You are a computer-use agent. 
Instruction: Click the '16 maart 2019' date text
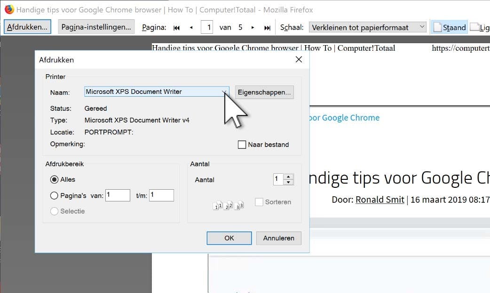pos(433,200)
